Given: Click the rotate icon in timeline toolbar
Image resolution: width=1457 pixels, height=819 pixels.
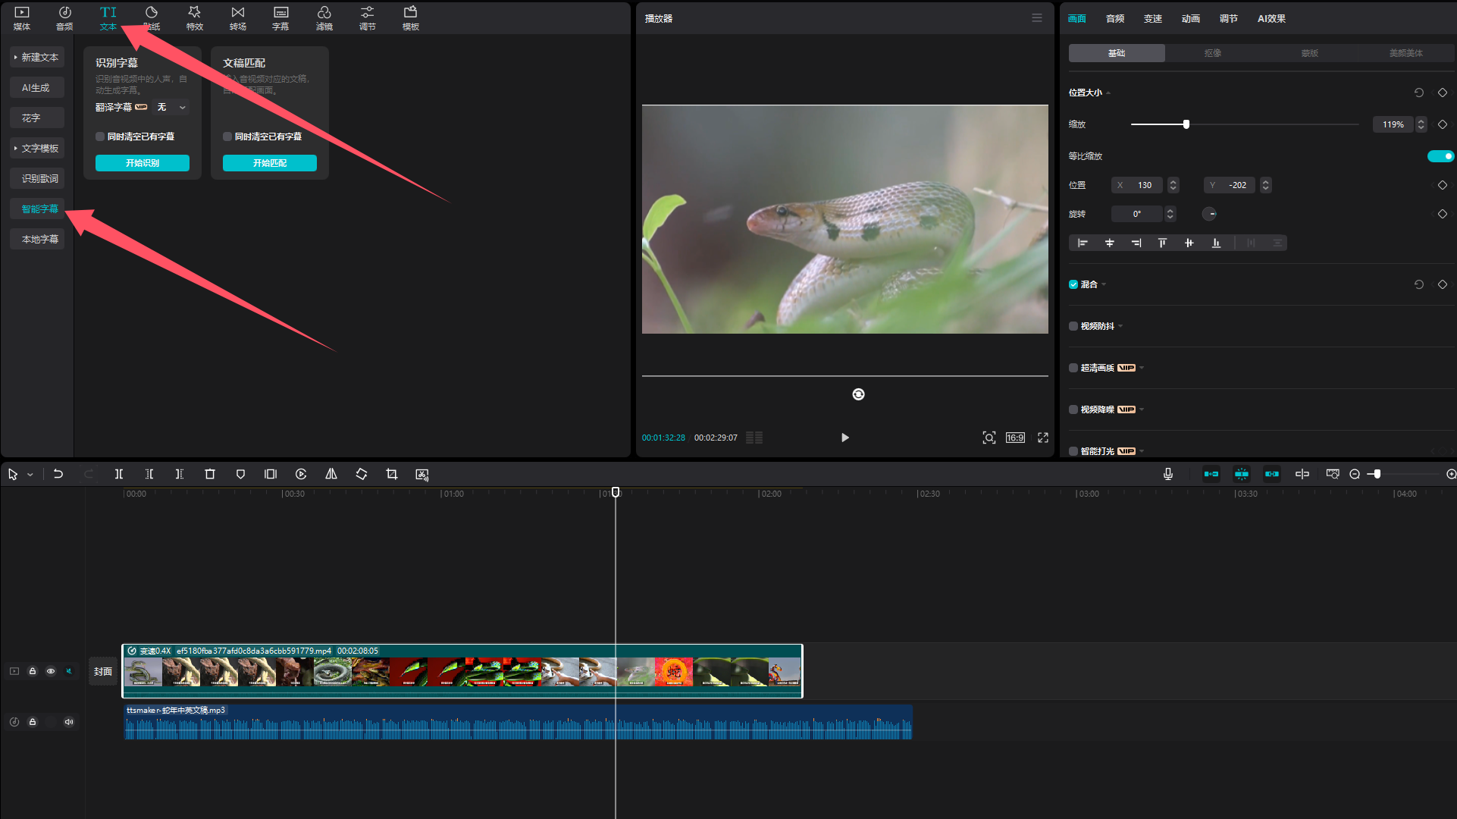Looking at the screenshot, I should [x=362, y=474].
